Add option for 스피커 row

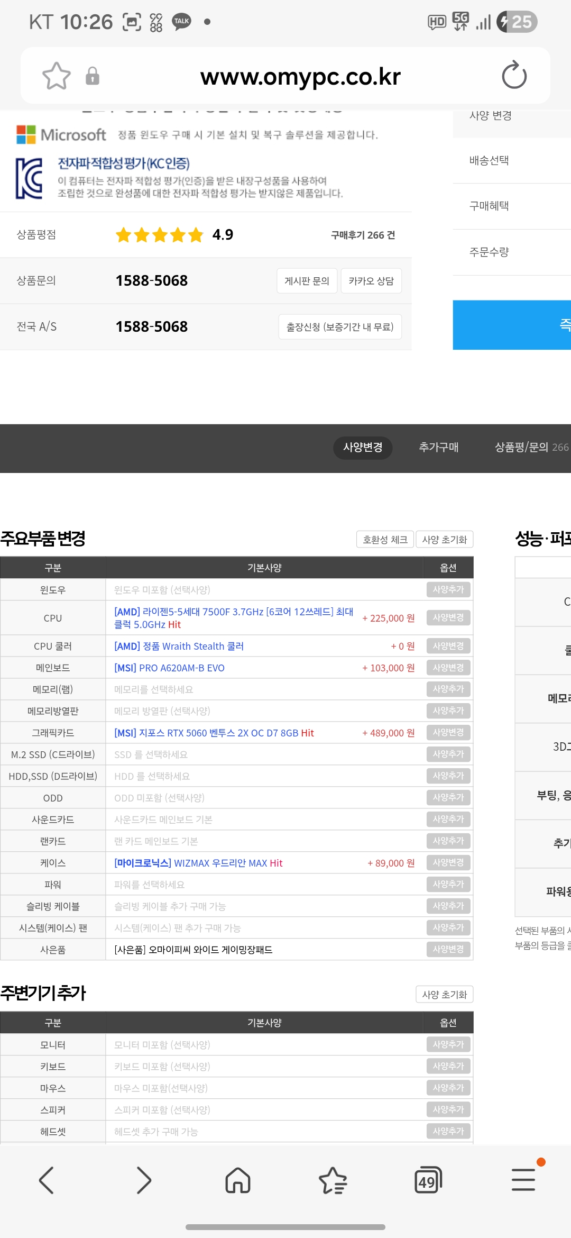(x=448, y=1109)
